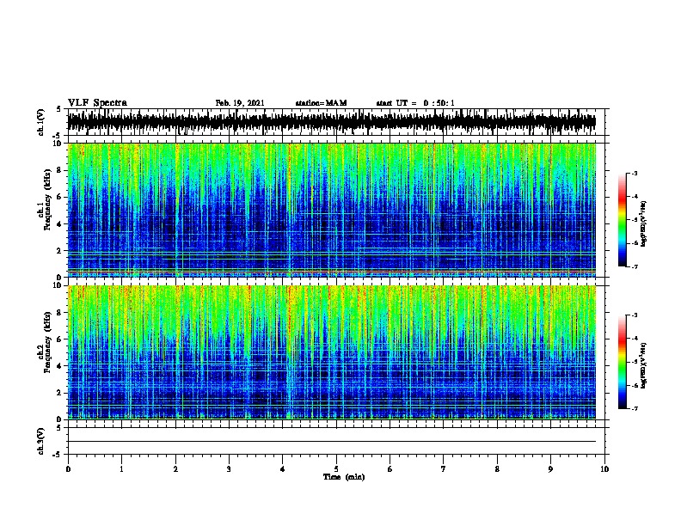
Task: Click the "-7" label on ch.2 colorbar
Action: [x=634, y=408]
